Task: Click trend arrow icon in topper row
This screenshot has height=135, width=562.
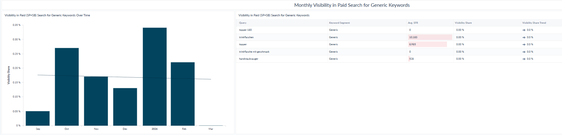Action: [x=524, y=45]
